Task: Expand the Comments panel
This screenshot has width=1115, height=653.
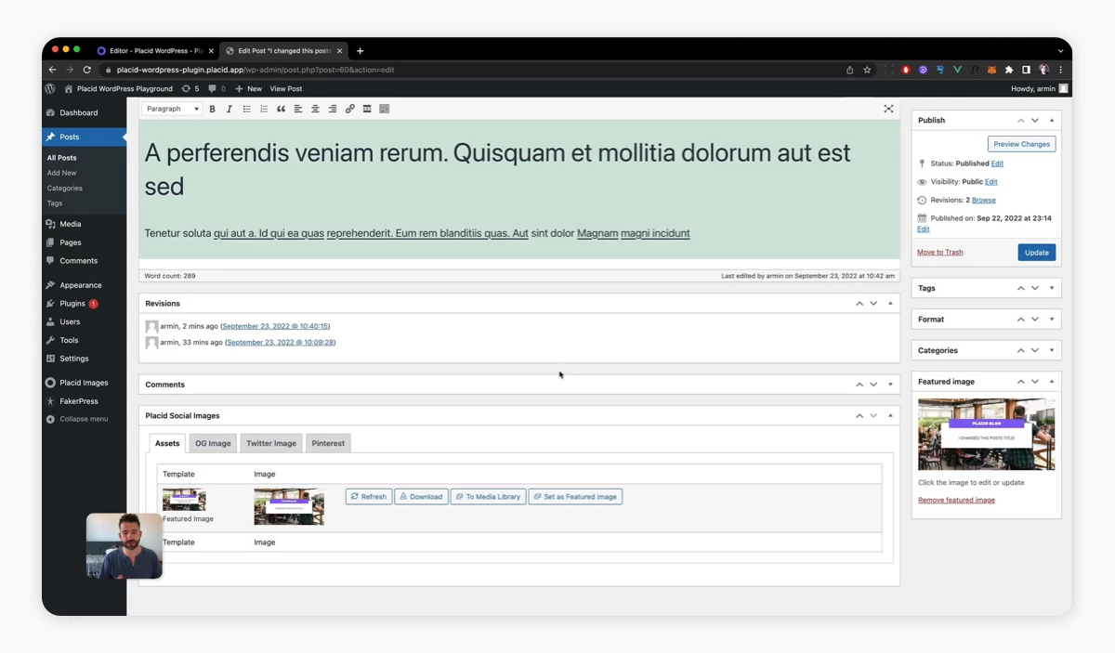Action: (890, 385)
